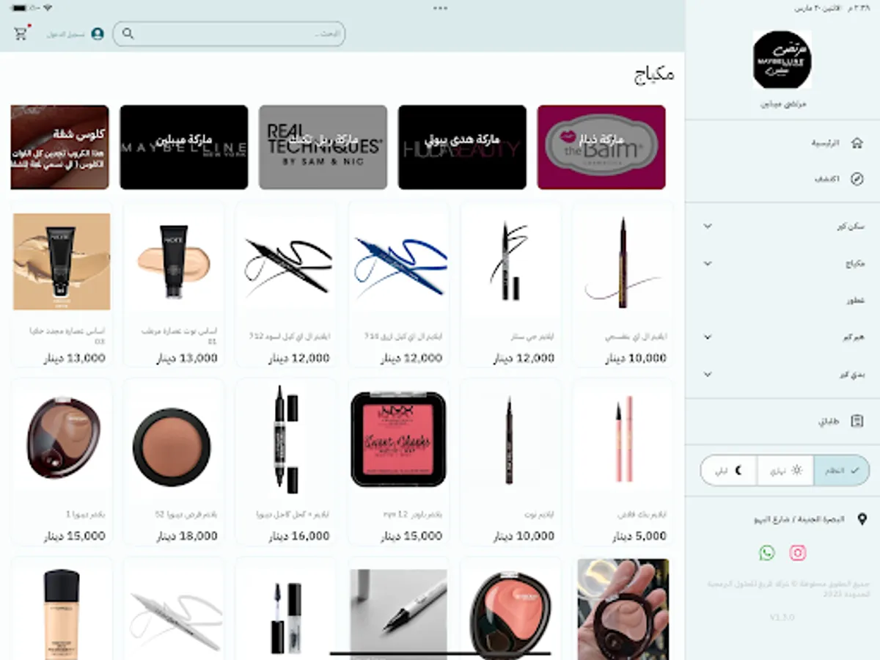This screenshot has height=660, width=880.
Task: Click the date and time in status bar
Action: click(x=833, y=9)
